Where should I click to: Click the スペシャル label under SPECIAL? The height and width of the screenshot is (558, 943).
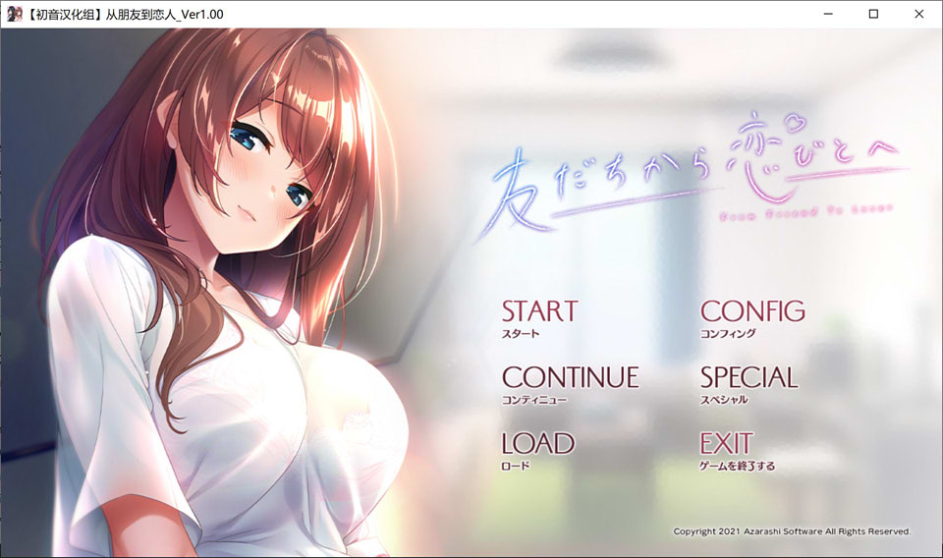724,400
